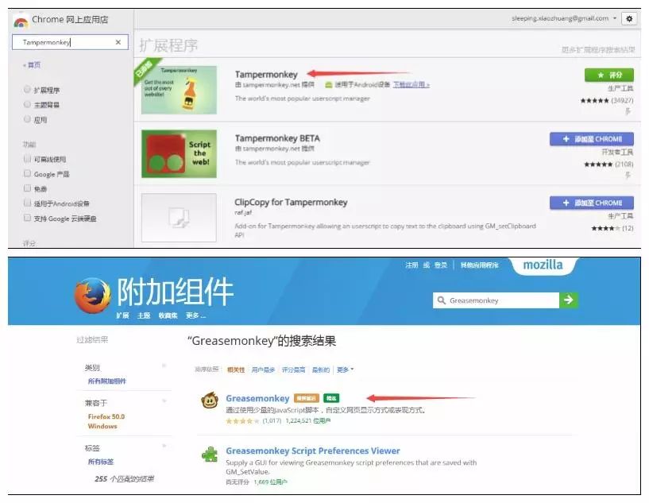Viewport: 649px width, 503px height.
Task: Click the Firefox logo on add-ons page
Action: tap(93, 295)
